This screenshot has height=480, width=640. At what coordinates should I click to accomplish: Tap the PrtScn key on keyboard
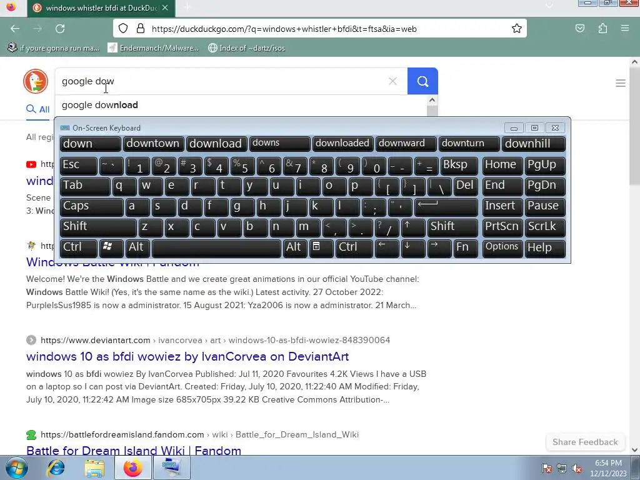pos(502,227)
